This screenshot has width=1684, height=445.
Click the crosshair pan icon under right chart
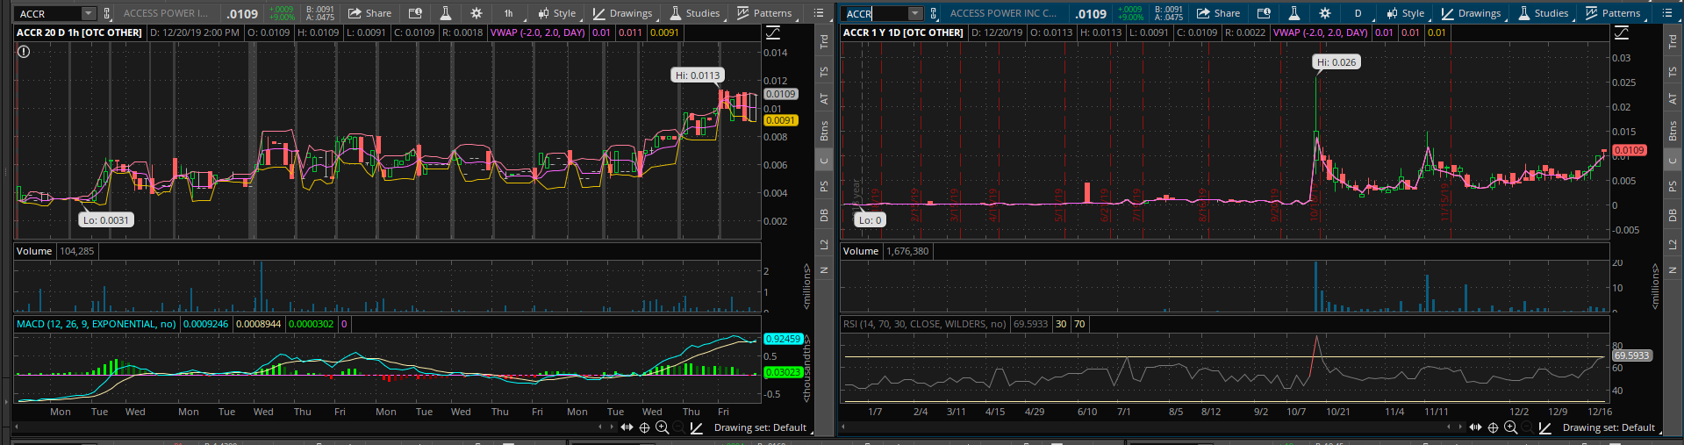pyautogui.click(x=1493, y=427)
